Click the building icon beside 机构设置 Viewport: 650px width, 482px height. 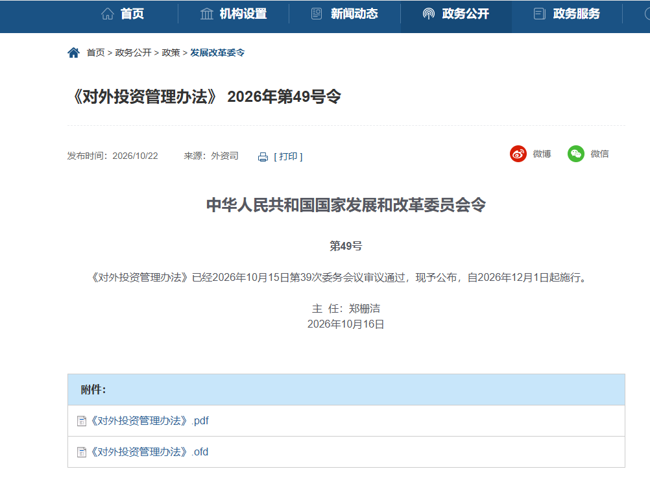click(x=206, y=14)
